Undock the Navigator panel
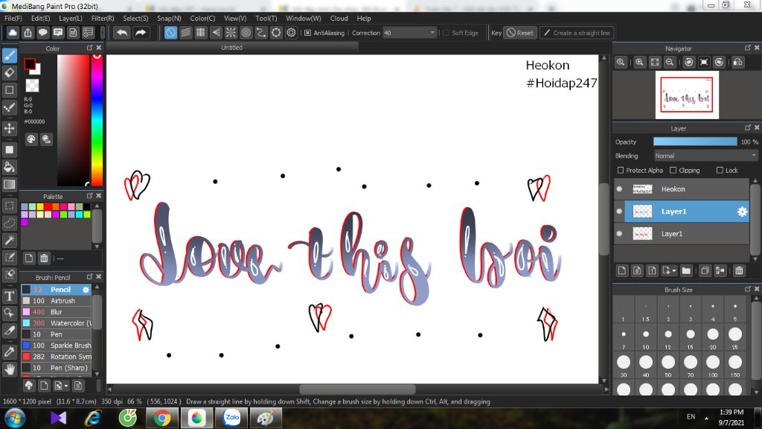 pos(747,48)
